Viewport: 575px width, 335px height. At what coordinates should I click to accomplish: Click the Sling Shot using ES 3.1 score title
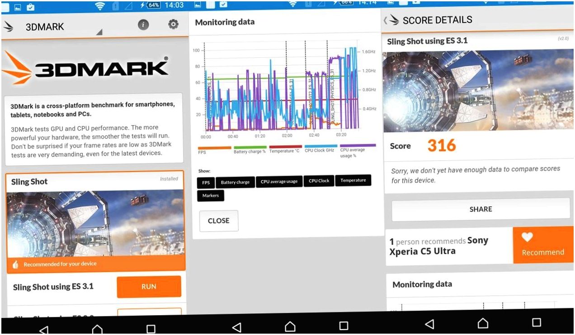(427, 41)
